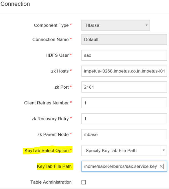Click the highlighted KeyTab Select Option label
This screenshot has height=189, width=169.
click(x=47, y=151)
